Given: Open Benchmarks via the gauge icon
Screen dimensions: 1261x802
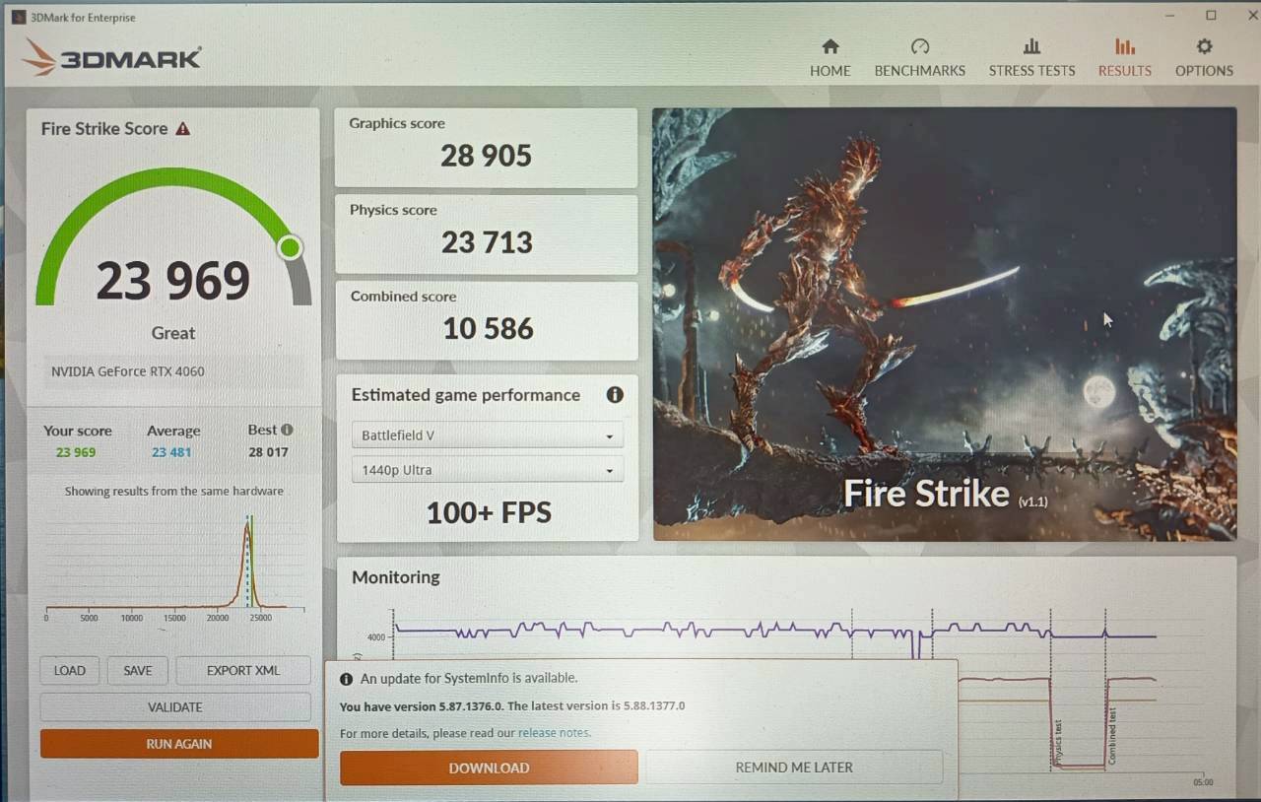Looking at the screenshot, I should coord(920,46).
